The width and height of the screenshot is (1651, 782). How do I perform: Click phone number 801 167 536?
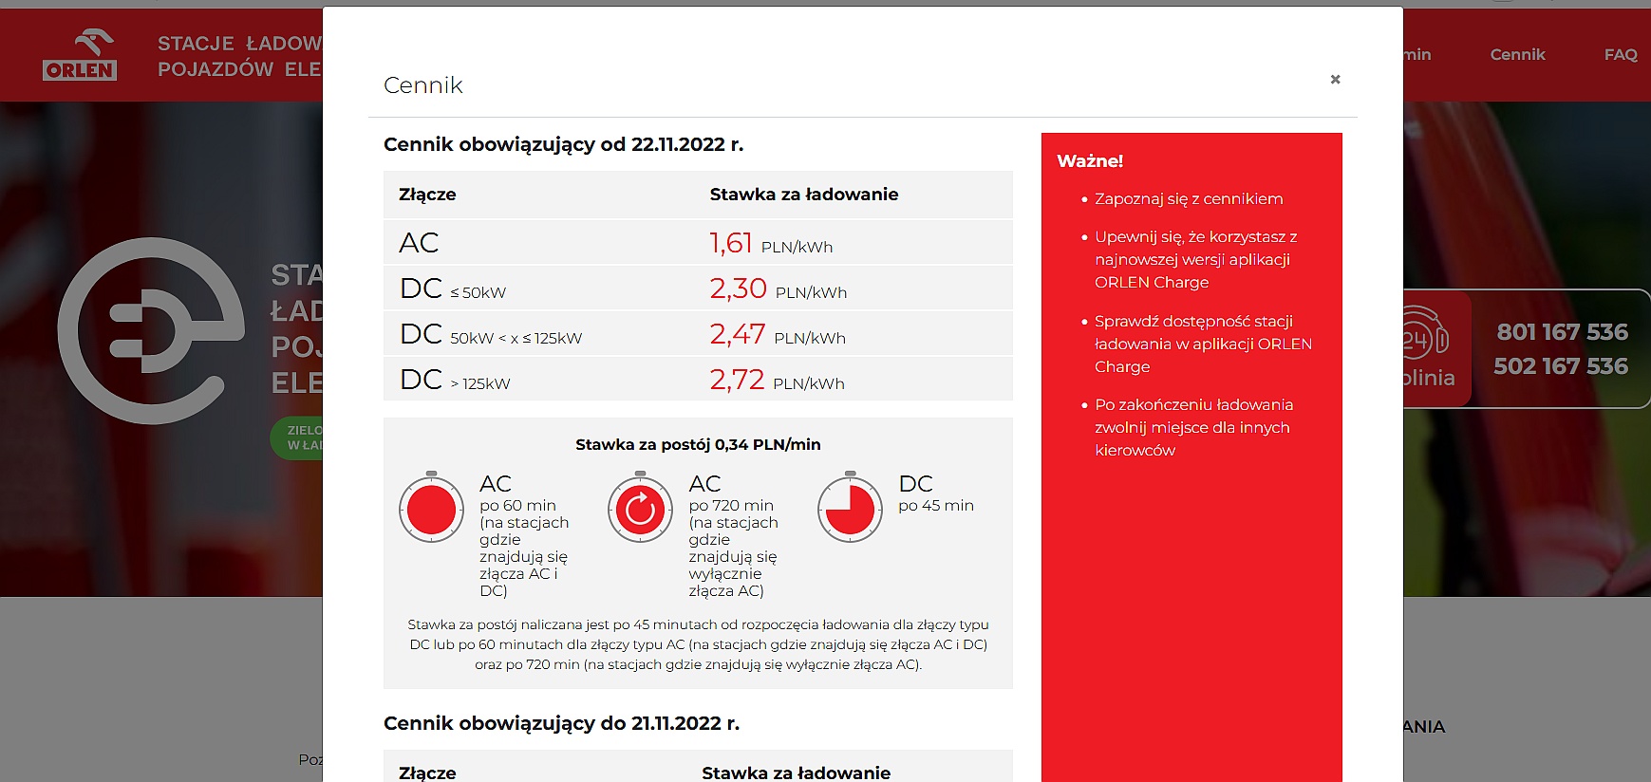[x=1562, y=332]
